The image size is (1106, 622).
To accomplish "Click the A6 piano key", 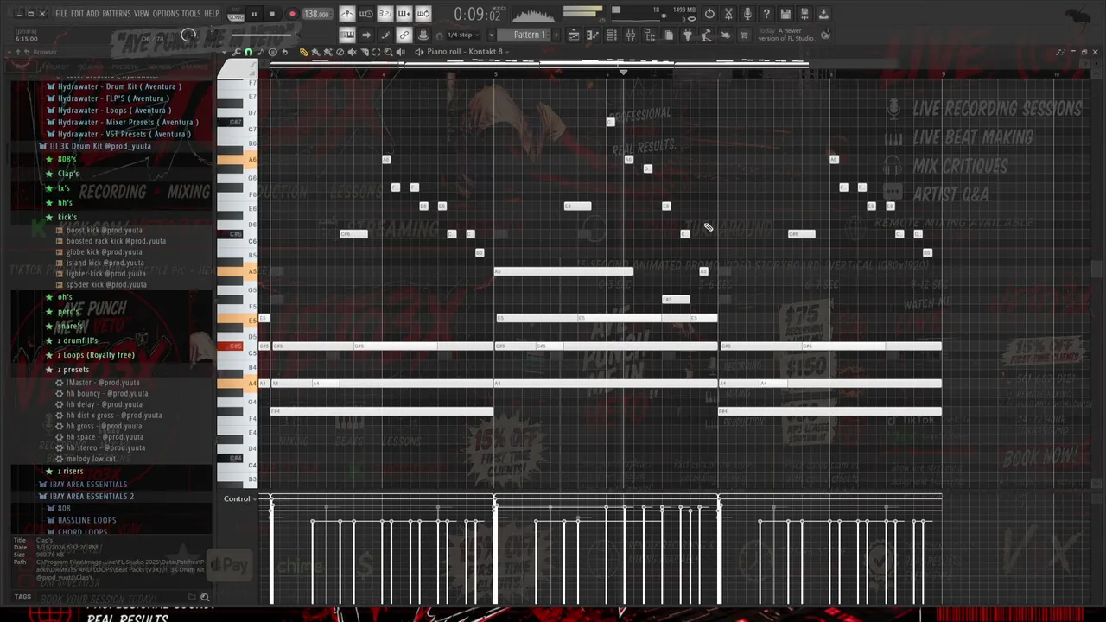I will click(x=238, y=159).
